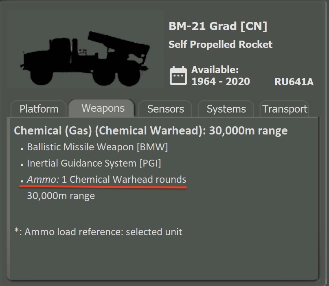Click the bullet beside Inertial Guidance System
329x286 pixels.
tap(22, 165)
